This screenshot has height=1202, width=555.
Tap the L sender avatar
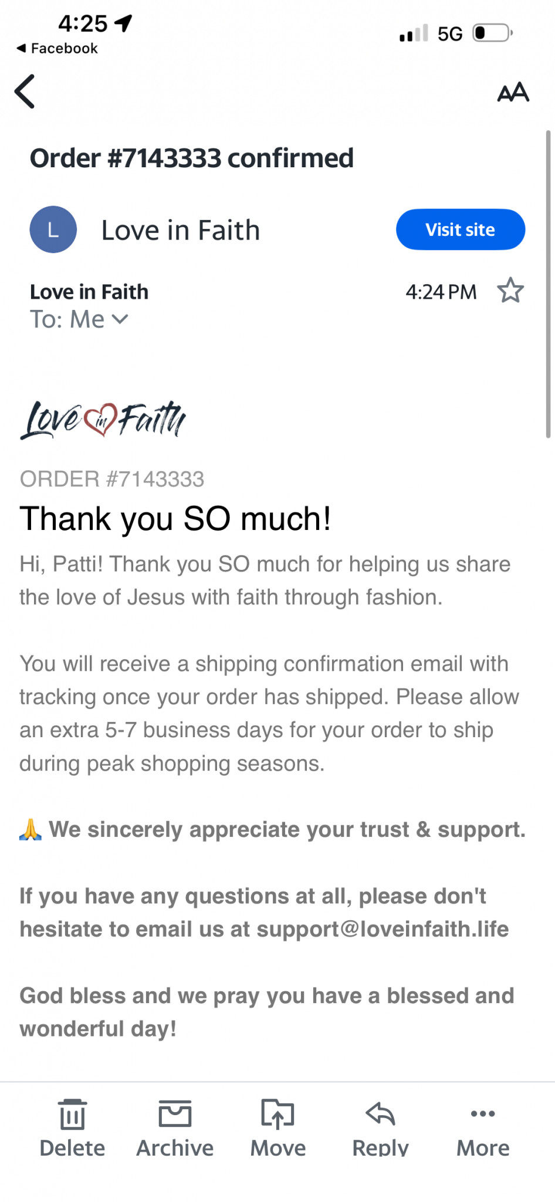click(x=53, y=229)
